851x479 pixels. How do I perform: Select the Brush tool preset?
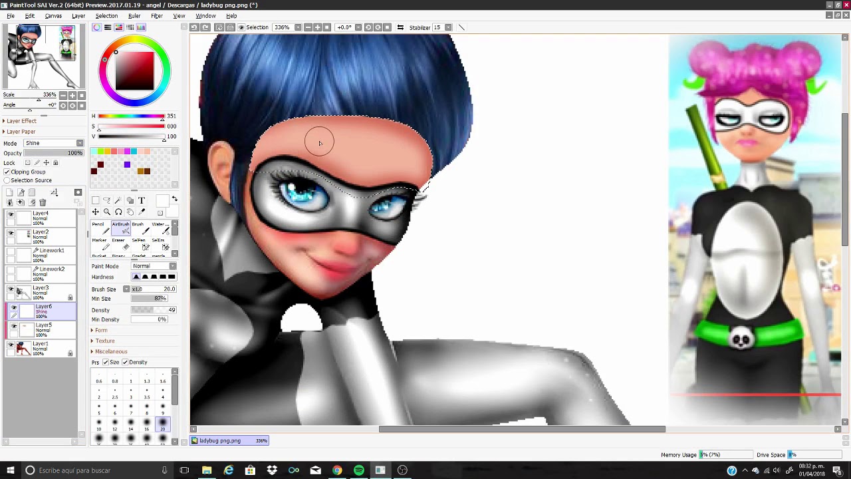pos(140,229)
